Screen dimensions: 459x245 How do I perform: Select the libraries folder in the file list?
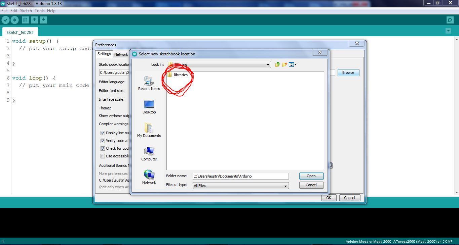[x=178, y=75]
